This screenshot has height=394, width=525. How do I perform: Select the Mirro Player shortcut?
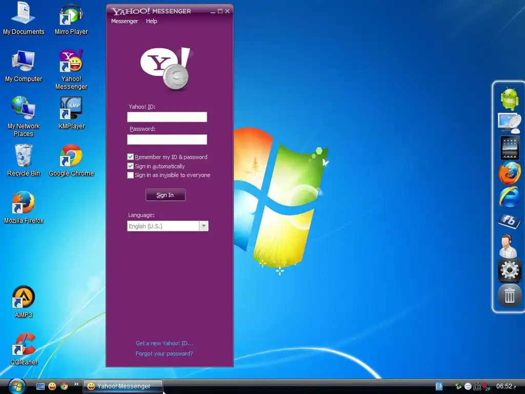pyautogui.click(x=71, y=19)
